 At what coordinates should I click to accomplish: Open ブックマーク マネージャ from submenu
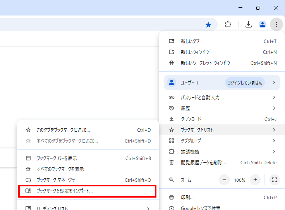[x=88, y=180]
